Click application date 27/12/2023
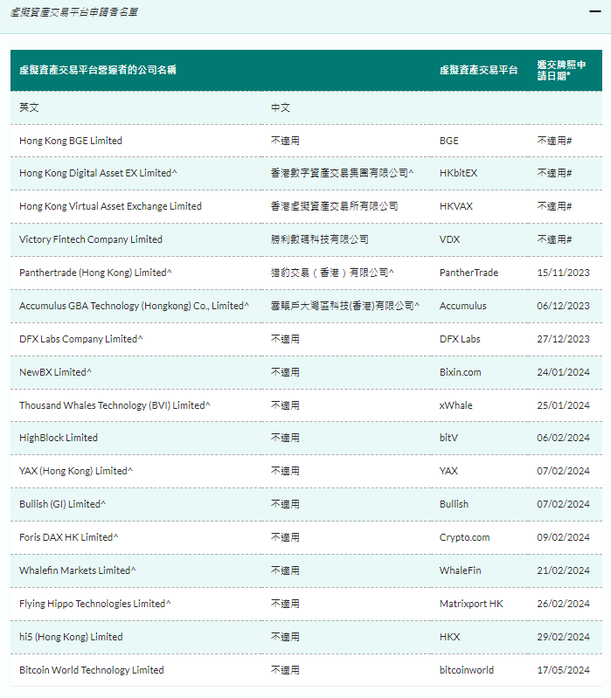The width and height of the screenshot is (611, 698). [563, 339]
